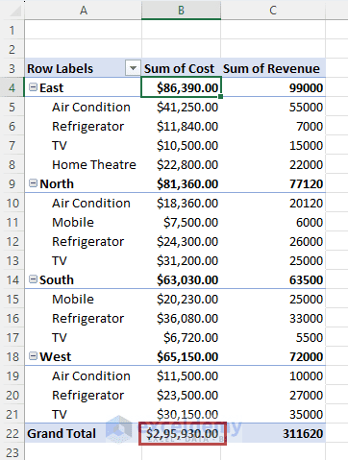Image resolution: width=348 pixels, height=460 pixels.
Task: Select East revenue cell 99000
Action: pos(273,87)
